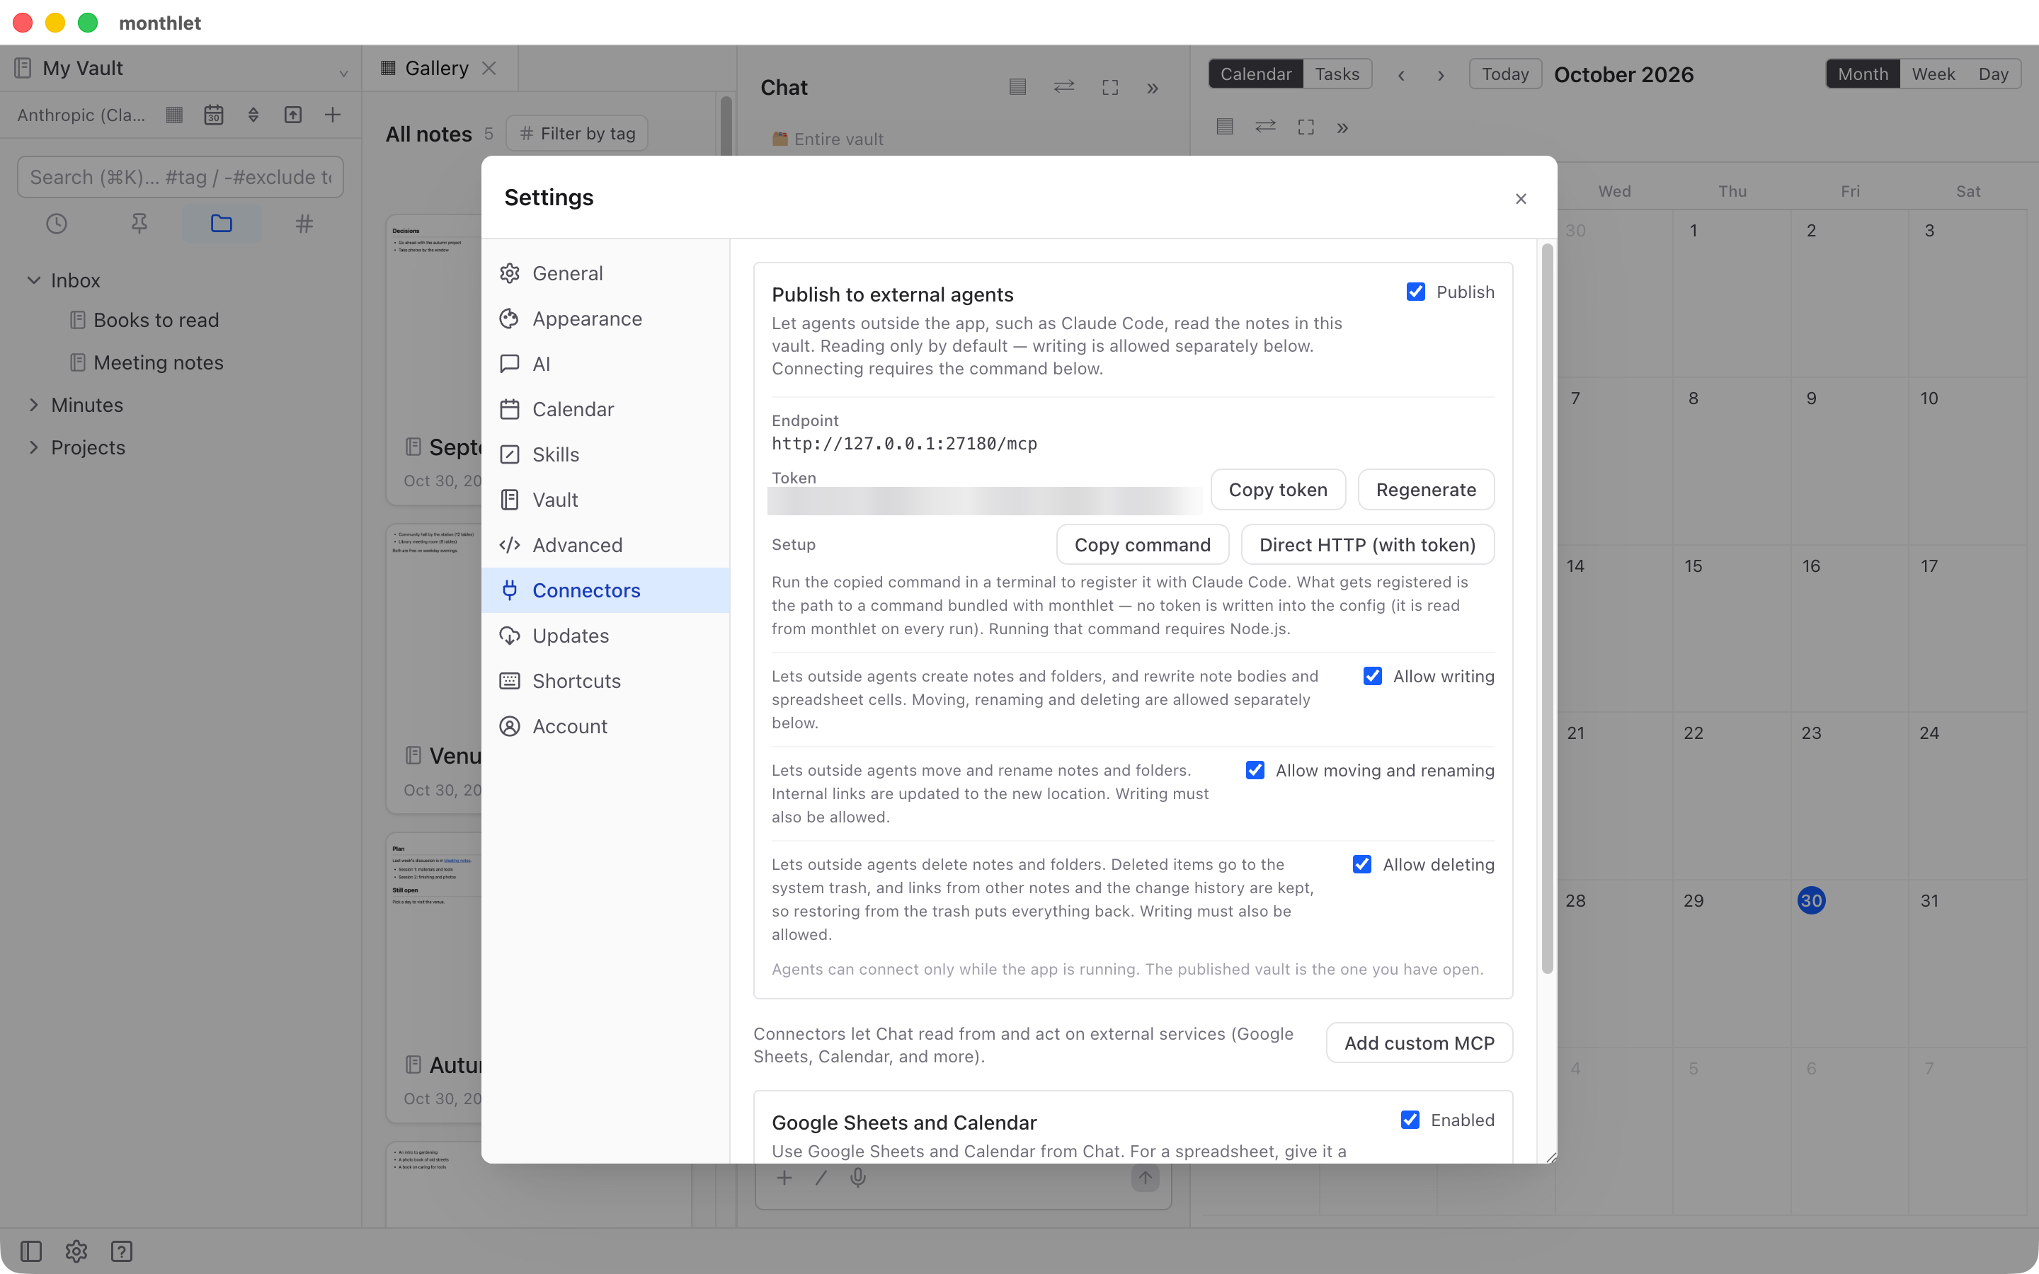Click the vault search input field

[x=181, y=177]
